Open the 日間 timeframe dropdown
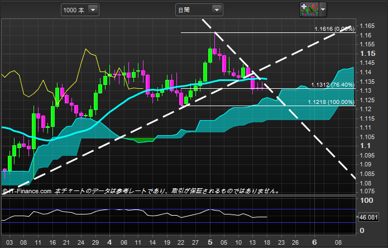Viewport: 388px width, 248px height. pyautogui.click(x=199, y=10)
